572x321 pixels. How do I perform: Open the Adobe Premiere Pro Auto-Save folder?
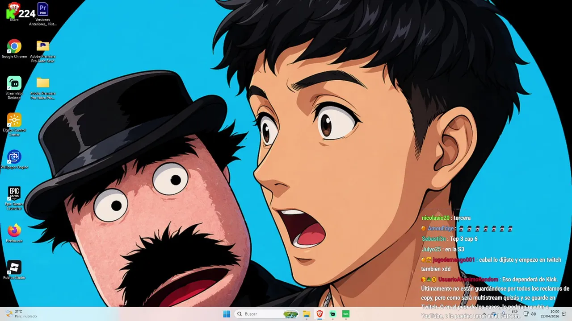[x=43, y=51]
